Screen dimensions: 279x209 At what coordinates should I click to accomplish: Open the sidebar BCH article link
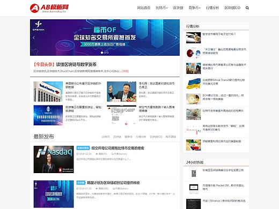[223, 97]
